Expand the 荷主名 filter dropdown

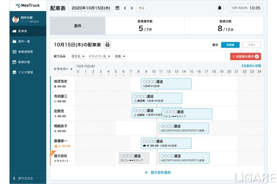[x=78, y=56]
